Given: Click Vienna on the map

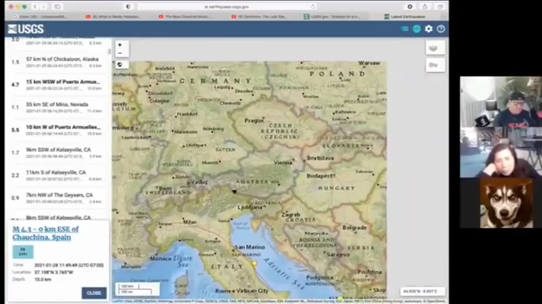Looking at the screenshot, I should click(x=282, y=163).
